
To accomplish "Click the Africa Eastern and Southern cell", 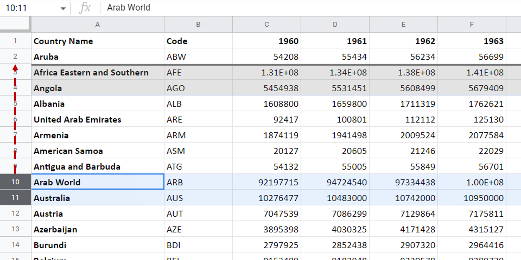I will 97,72.
